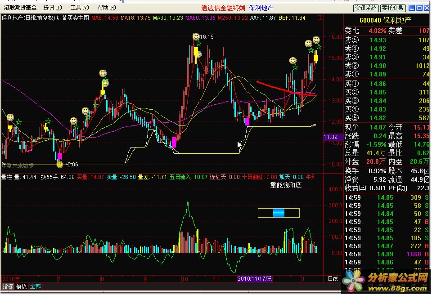This screenshot has width=432, height=295.
Task: Click the 14:59 trade tick with volume 1668
Action: coord(387,254)
